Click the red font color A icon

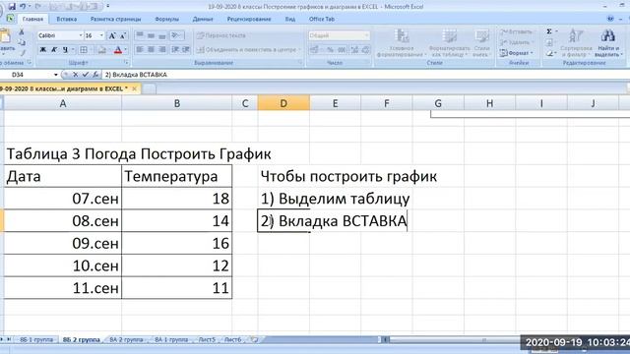click(118, 50)
